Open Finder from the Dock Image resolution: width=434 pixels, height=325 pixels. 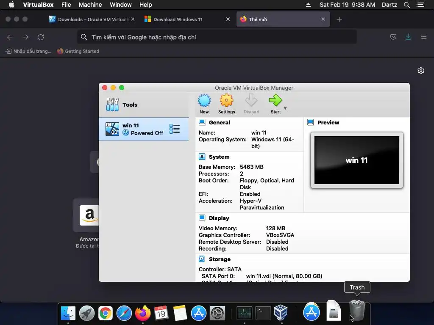[68, 313]
